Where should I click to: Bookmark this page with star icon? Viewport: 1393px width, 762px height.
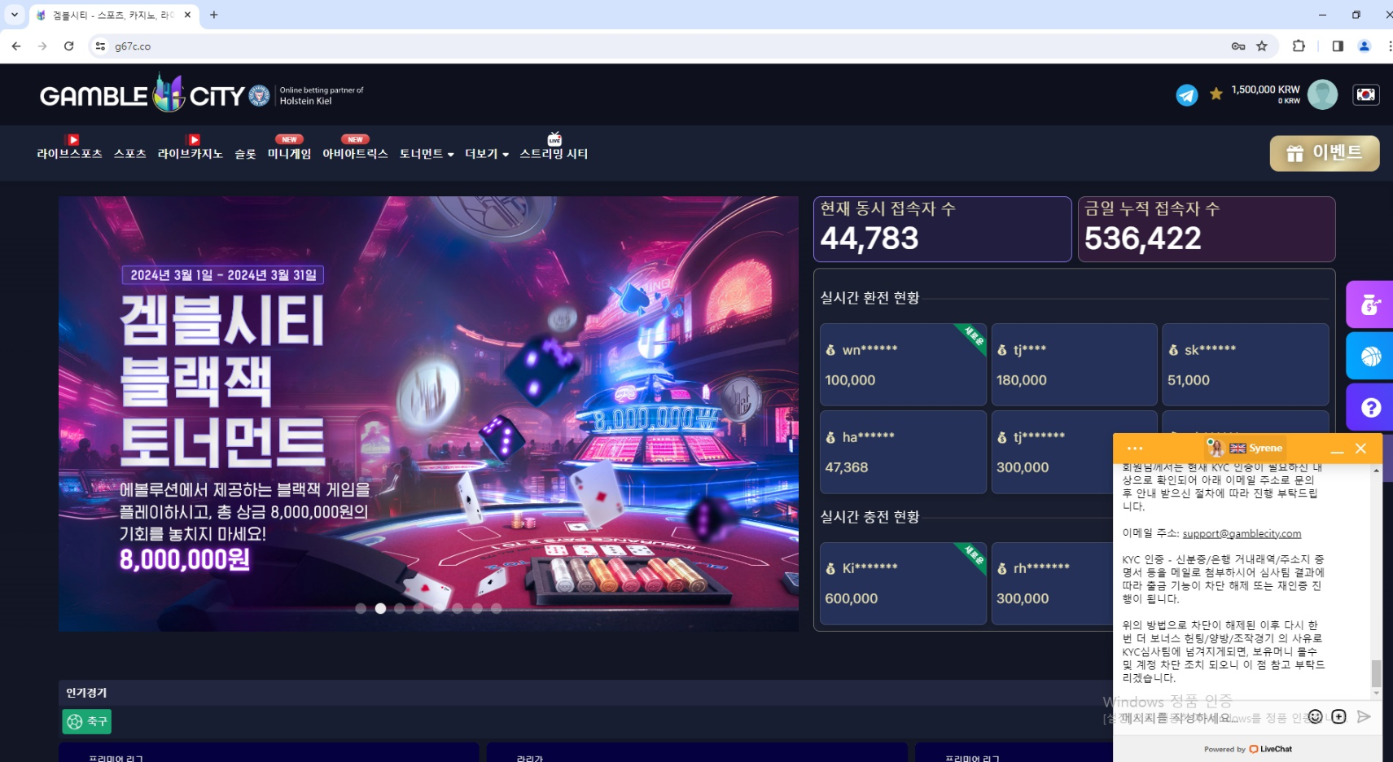(x=1262, y=46)
